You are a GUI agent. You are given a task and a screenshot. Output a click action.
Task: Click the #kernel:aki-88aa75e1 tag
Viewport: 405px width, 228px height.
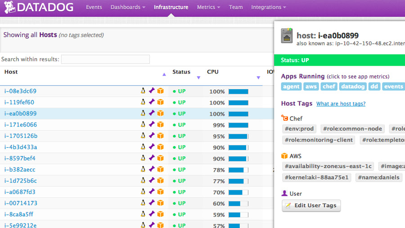point(317,178)
